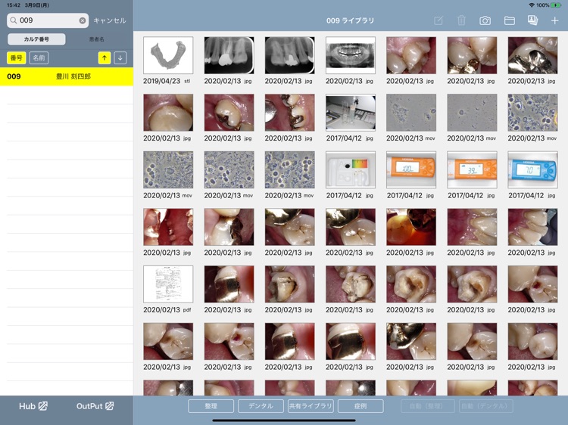Open the orange meter showing 100 thumbnail
The height and width of the screenshot is (425, 568).
411,169
